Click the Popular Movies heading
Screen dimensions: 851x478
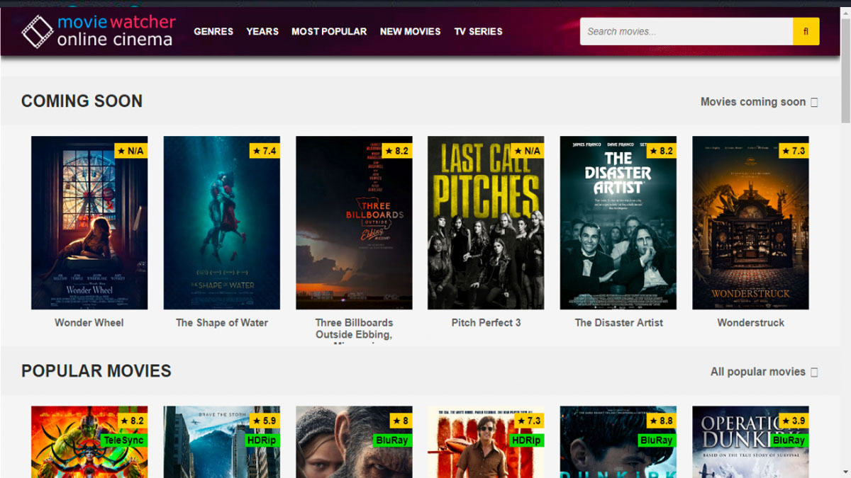96,371
